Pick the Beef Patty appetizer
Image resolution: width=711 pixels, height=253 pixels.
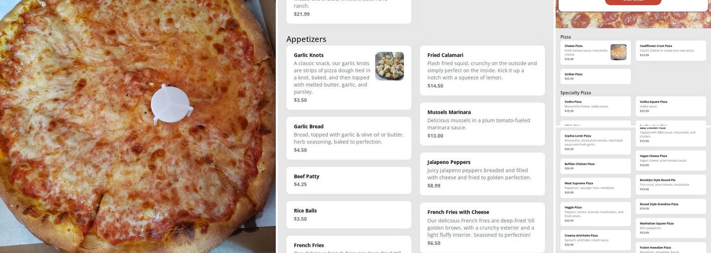coord(349,180)
